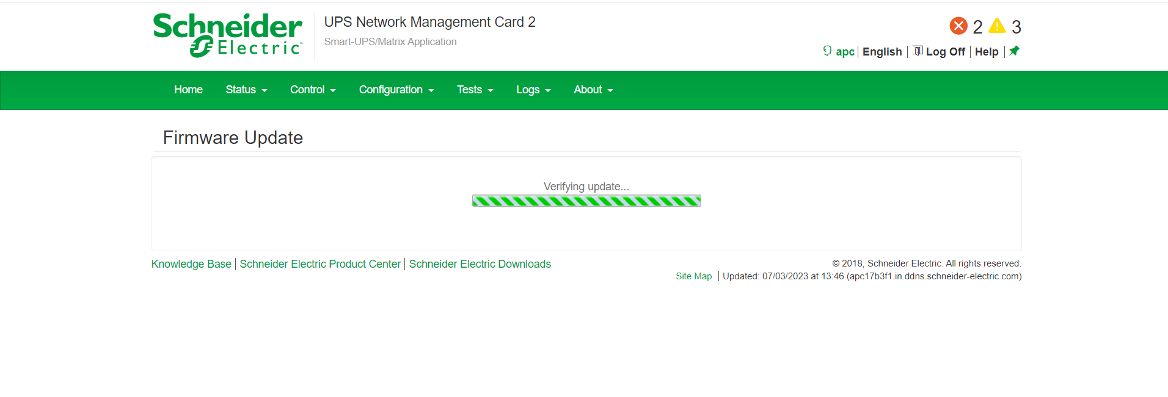The image size is (1168, 397).
Task: Click the Schneider Electric logo
Action: pos(228,35)
